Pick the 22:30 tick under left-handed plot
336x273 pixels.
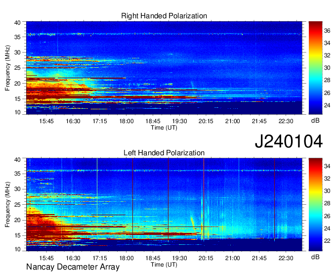(x=286, y=258)
